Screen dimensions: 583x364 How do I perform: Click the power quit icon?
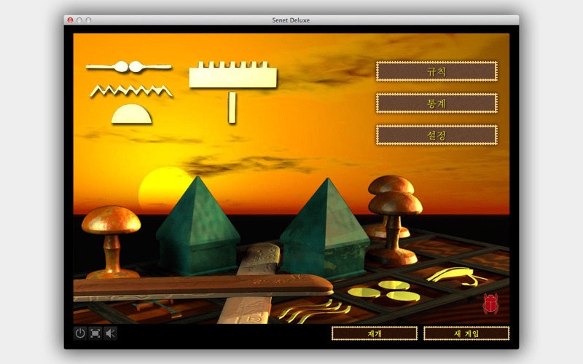tap(80, 333)
